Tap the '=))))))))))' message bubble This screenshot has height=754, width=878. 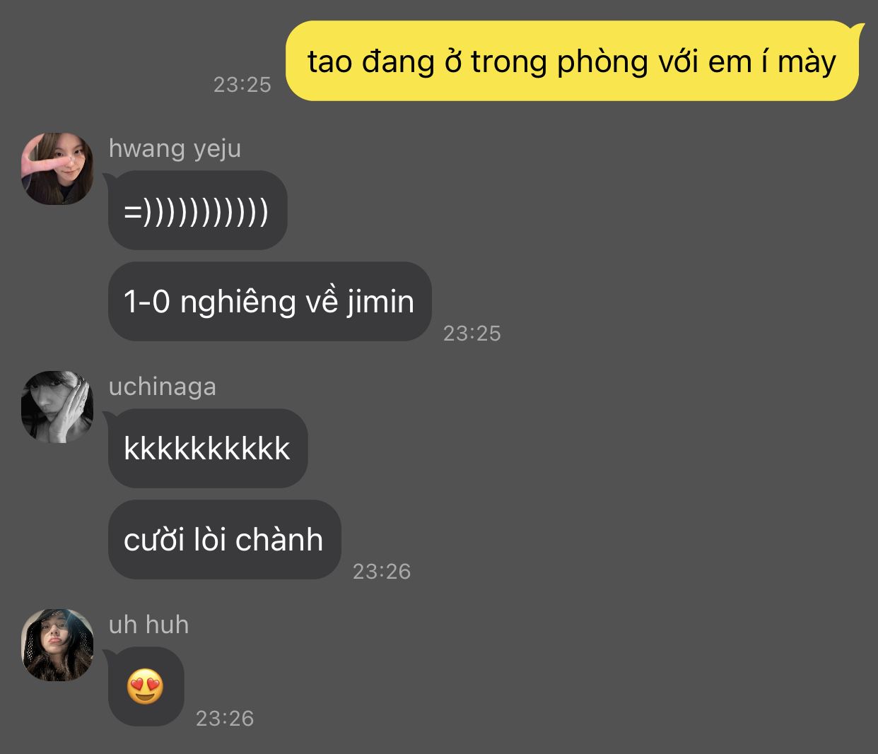197,211
